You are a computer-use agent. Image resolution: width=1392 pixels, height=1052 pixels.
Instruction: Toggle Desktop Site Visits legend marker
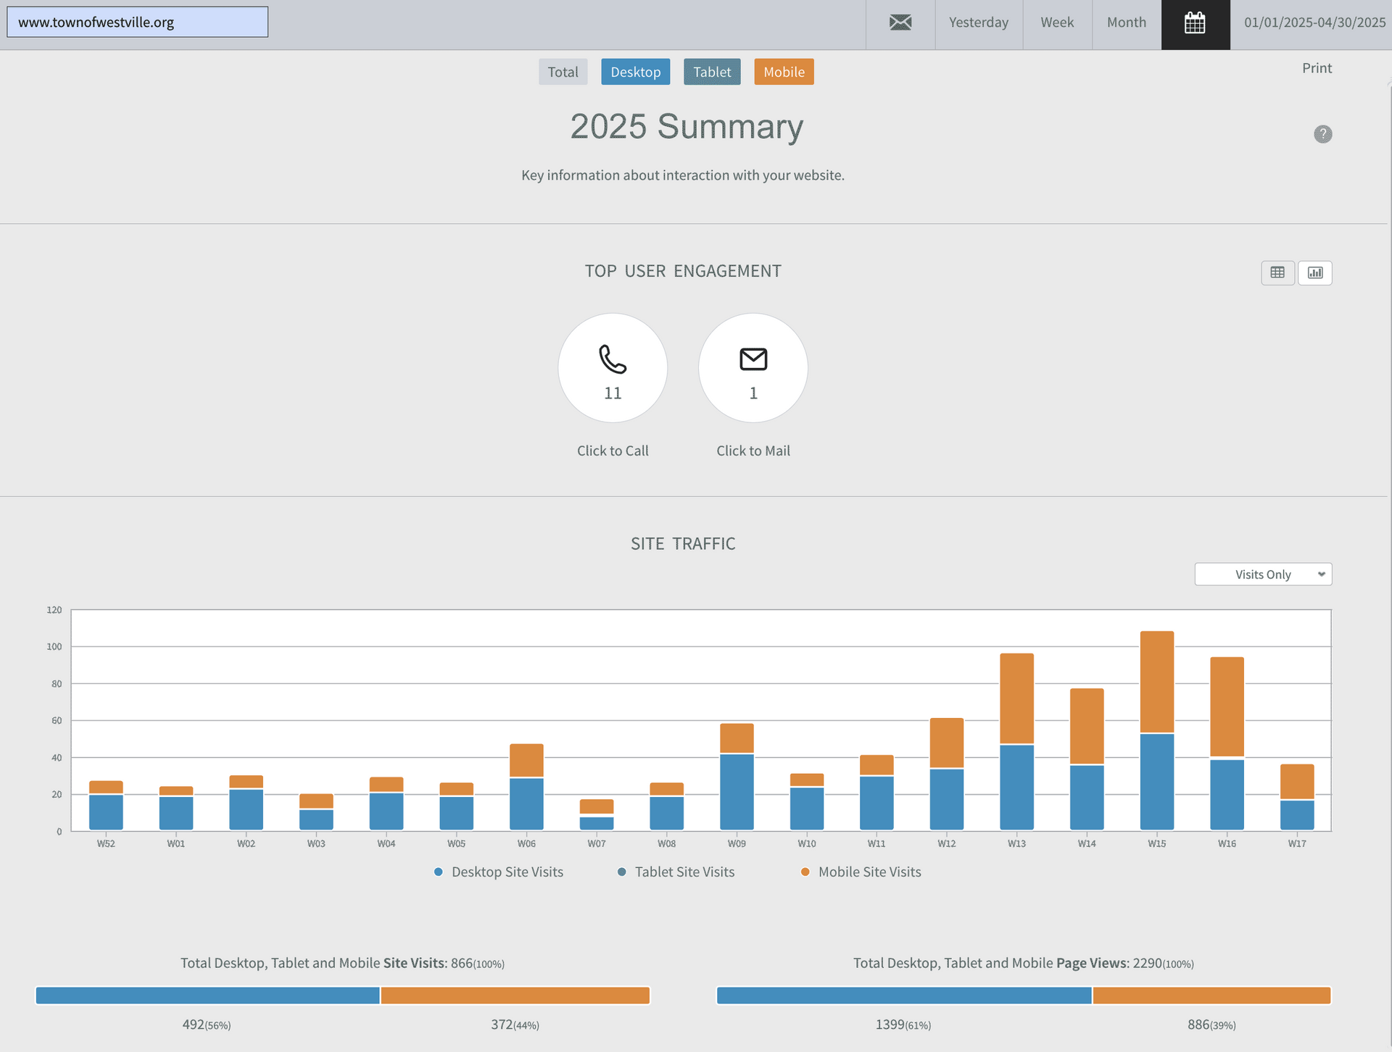click(x=438, y=872)
